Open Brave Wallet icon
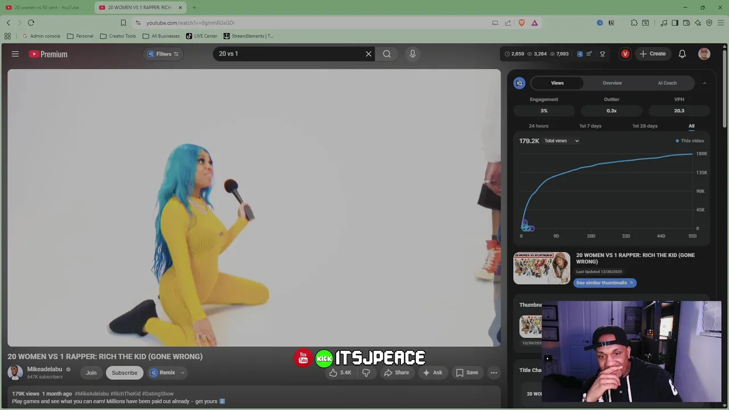The width and height of the screenshot is (729, 410). 686,23
